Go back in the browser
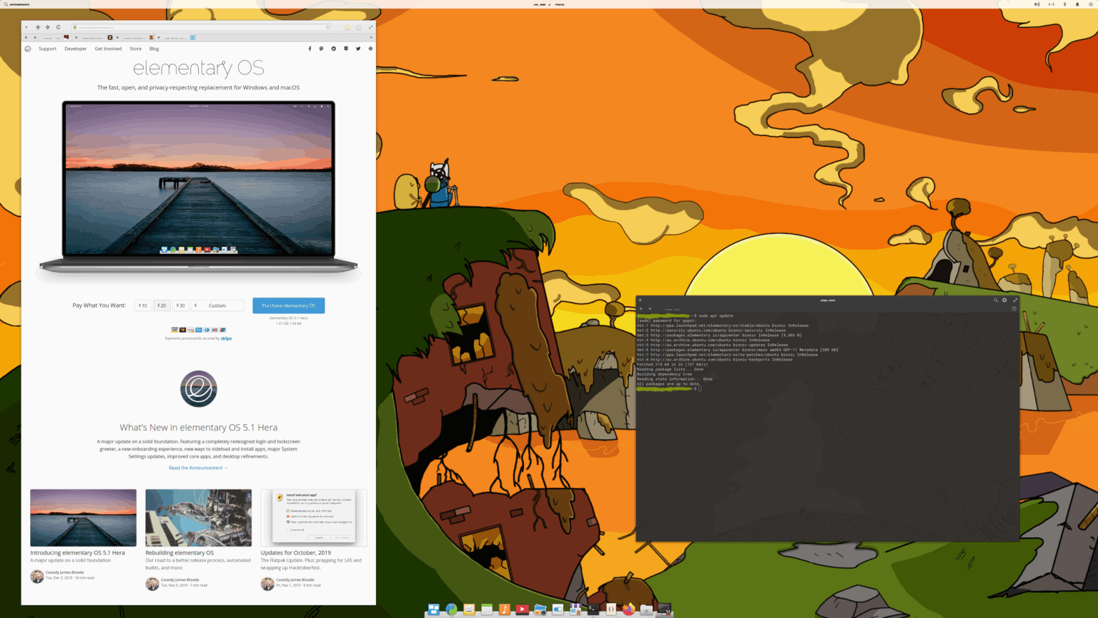This screenshot has height=618, width=1098. [x=38, y=27]
